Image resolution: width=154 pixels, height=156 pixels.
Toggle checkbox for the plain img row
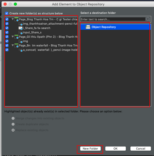coord(7,41)
